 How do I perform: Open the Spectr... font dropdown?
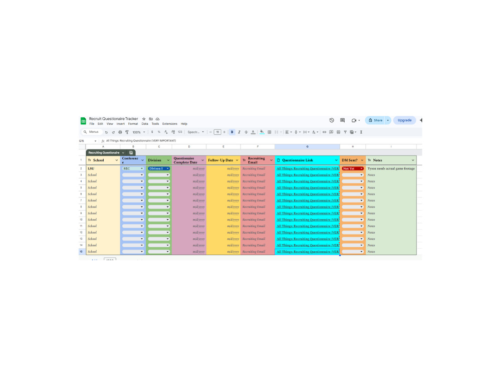195,132
